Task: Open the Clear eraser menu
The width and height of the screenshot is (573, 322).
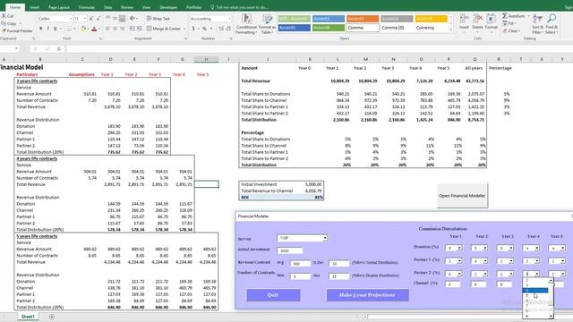Action: [511, 31]
